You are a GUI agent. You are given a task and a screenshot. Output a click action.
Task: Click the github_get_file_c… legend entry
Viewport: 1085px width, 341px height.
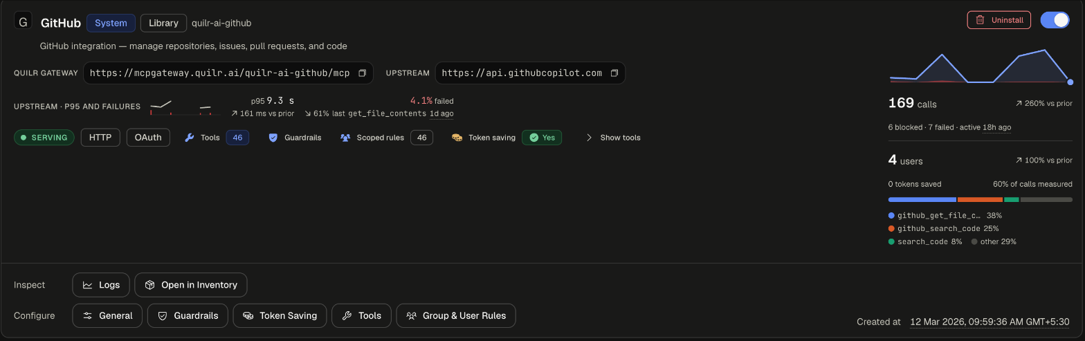pos(945,216)
